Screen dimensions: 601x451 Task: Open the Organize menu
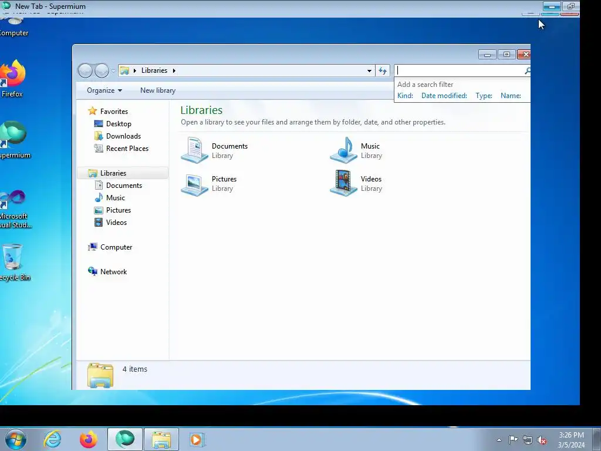tap(104, 90)
